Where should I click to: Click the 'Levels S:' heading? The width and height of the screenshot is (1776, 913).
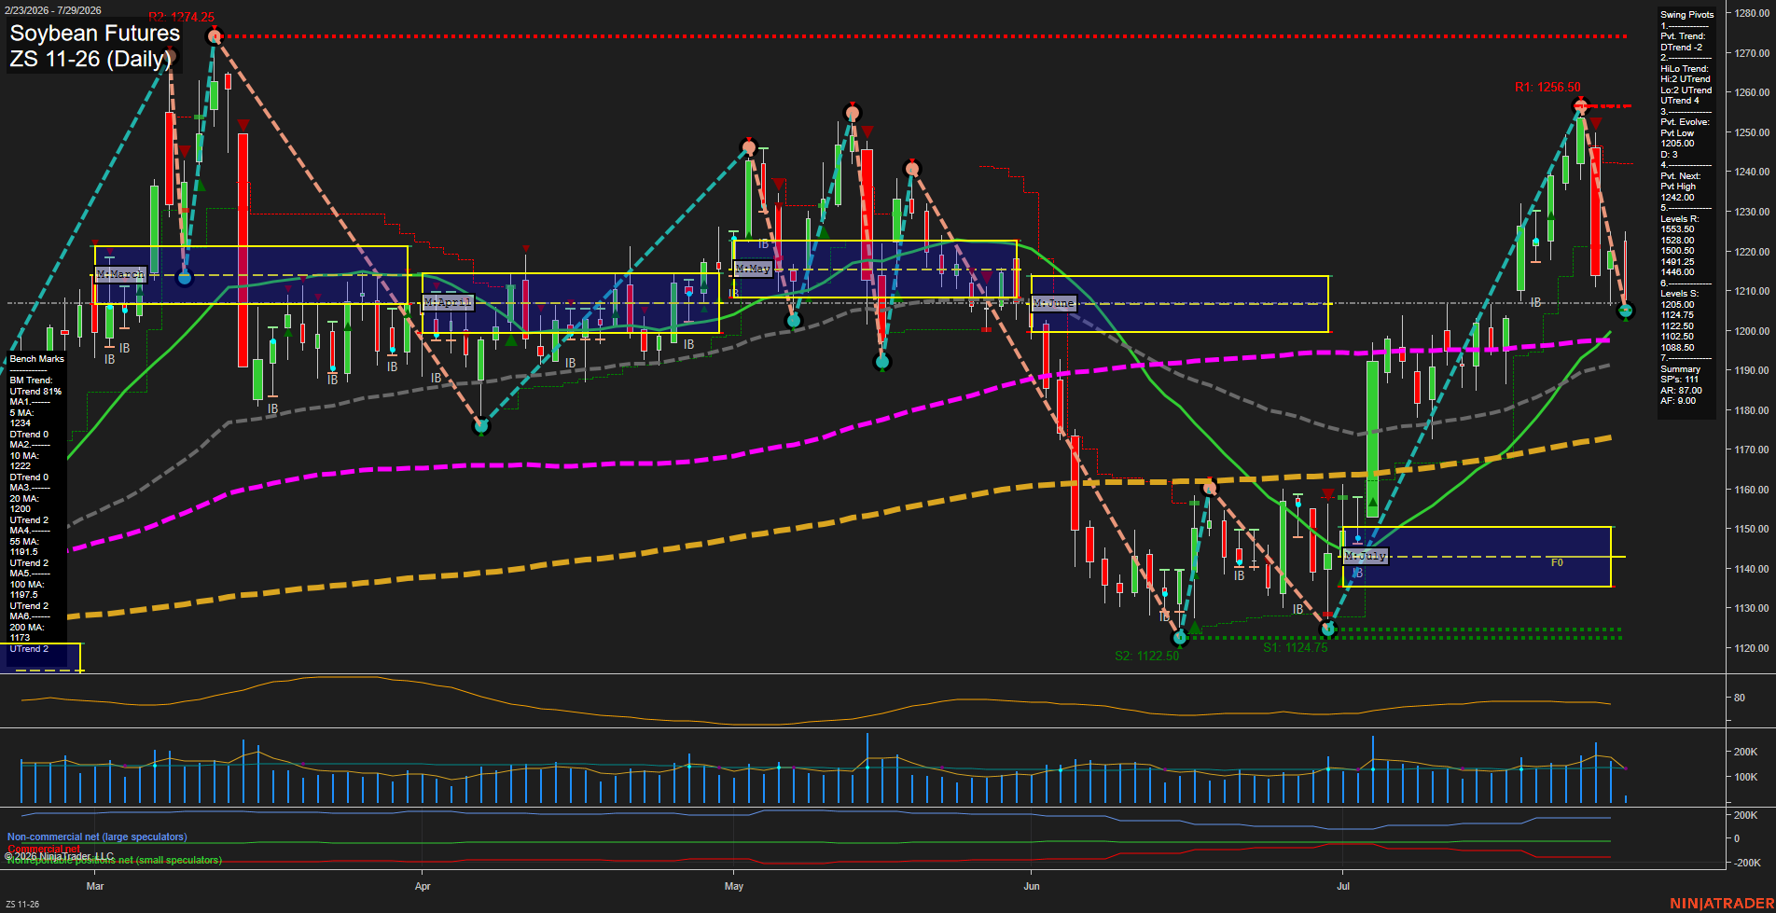[x=1679, y=294]
